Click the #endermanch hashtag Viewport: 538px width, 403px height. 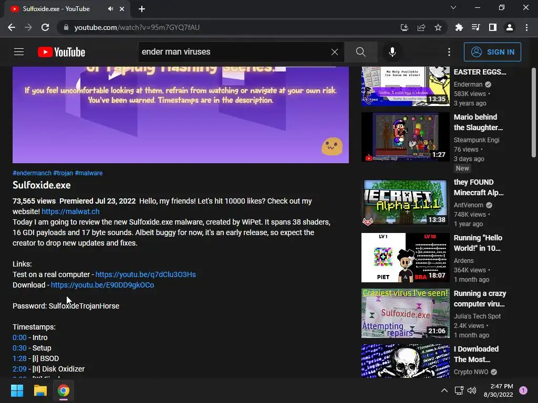[x=32, y=173]
